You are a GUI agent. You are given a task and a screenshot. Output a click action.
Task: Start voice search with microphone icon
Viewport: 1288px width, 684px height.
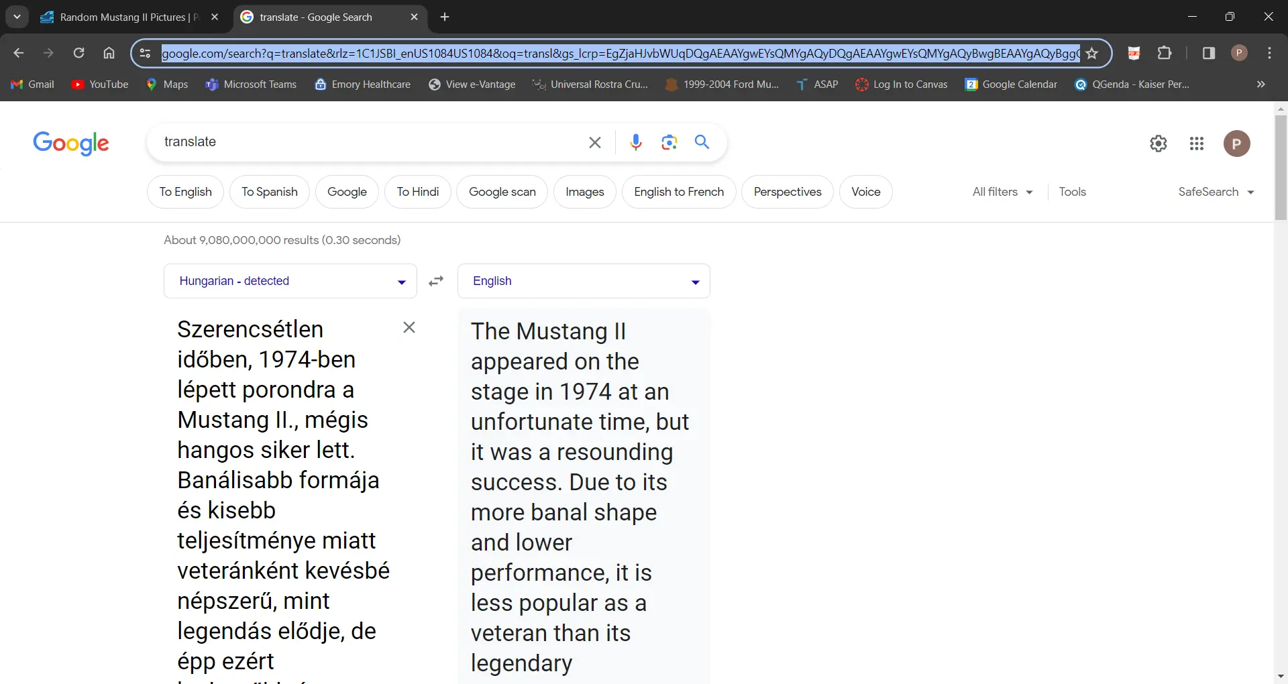[636, 142]
